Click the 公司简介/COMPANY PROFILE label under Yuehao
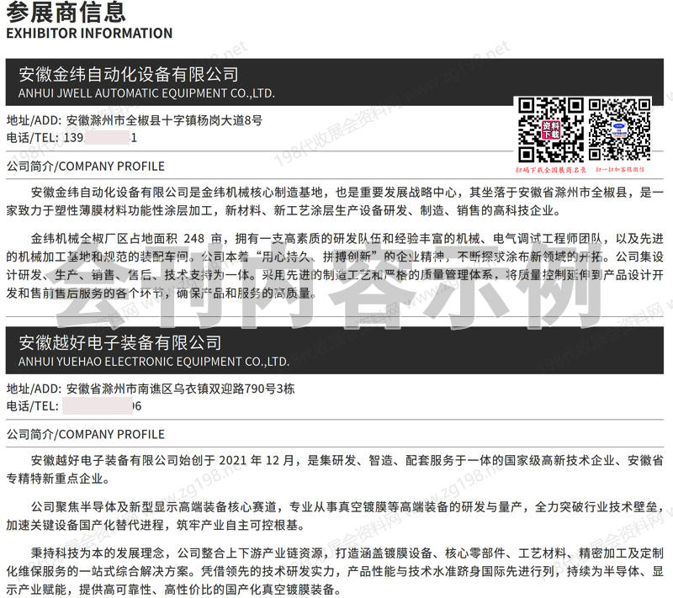673x598 pixels. [x=86, y=434]
